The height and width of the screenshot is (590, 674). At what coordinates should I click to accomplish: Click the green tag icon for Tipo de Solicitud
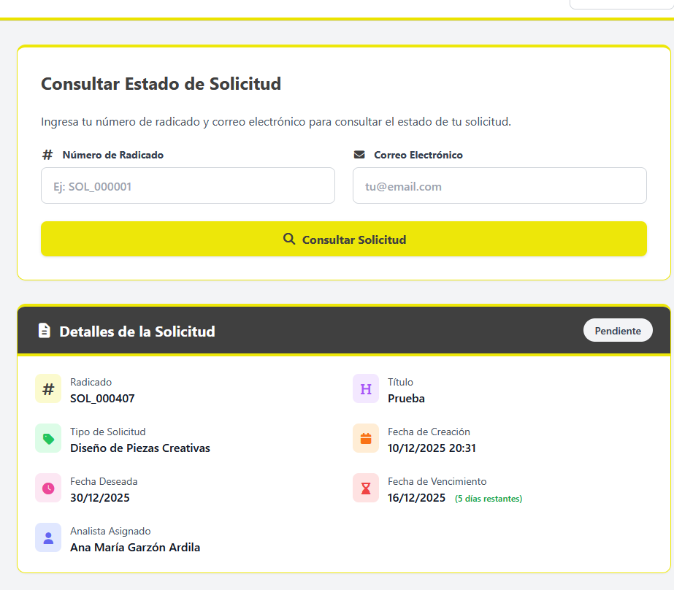pos(48,439)
